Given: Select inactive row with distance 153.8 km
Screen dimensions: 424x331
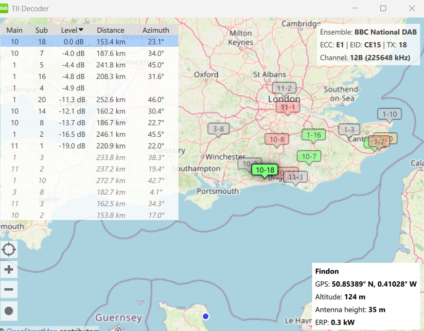Looking at the screenshot, I should [x=89, y=215].
